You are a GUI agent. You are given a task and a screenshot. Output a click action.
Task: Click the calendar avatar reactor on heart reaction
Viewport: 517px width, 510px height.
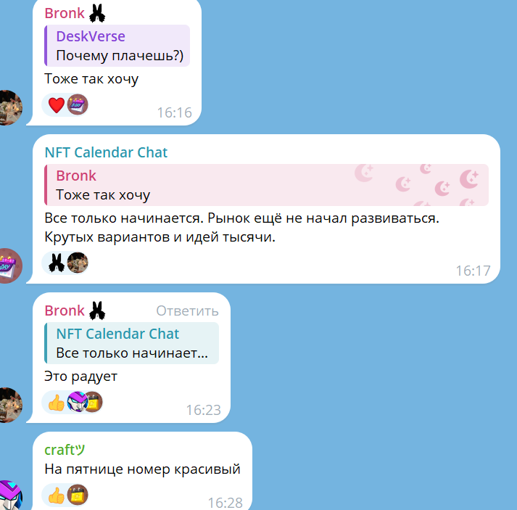pos(78,104)
